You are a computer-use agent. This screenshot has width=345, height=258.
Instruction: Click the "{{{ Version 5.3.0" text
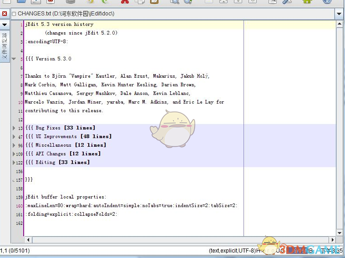tap(48, 59)
